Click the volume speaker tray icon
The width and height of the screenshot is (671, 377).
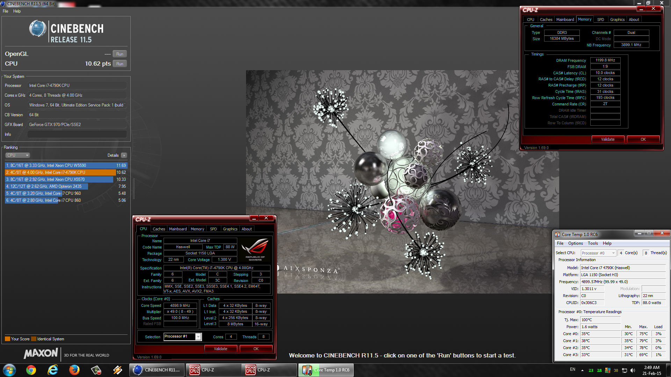click(x=633, y=370)
